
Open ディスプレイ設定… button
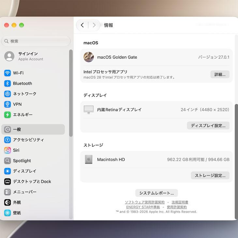(x=208, y=126)
